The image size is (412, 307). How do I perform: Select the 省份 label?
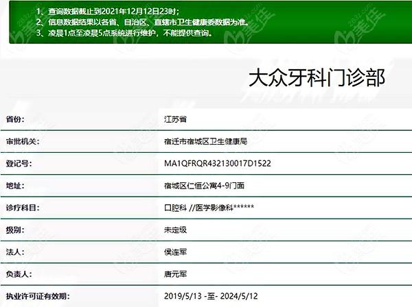pyautogui.click(x=15, y=119)
